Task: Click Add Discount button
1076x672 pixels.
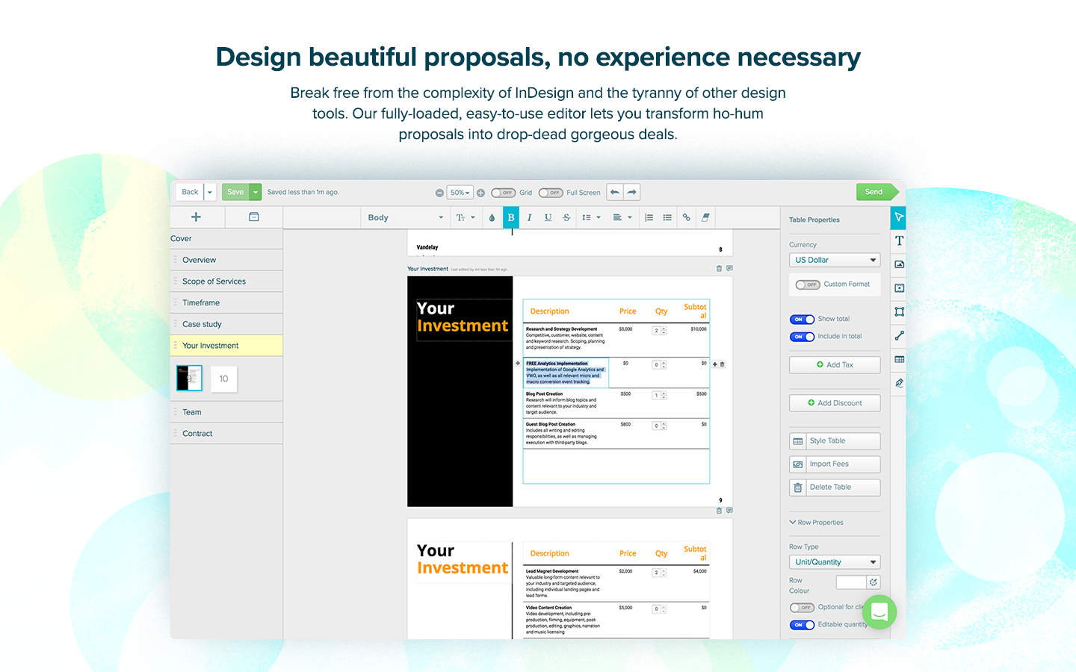Action: tap(835, 403)
